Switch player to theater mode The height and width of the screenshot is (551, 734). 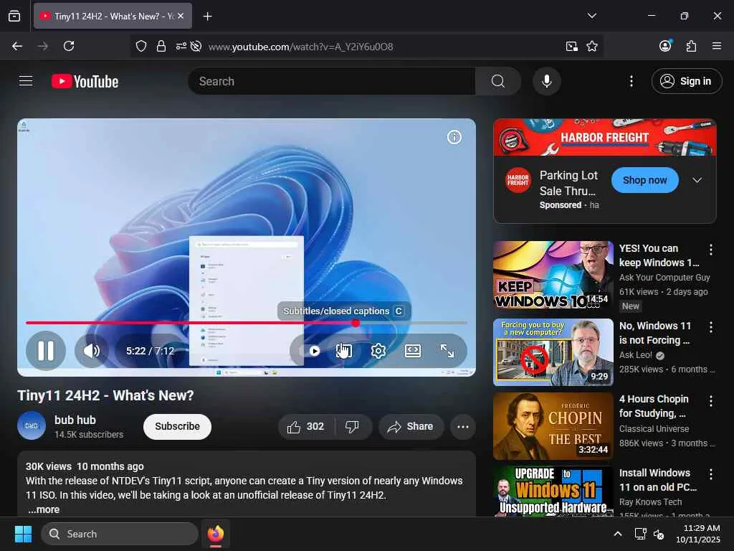point(412,350)
